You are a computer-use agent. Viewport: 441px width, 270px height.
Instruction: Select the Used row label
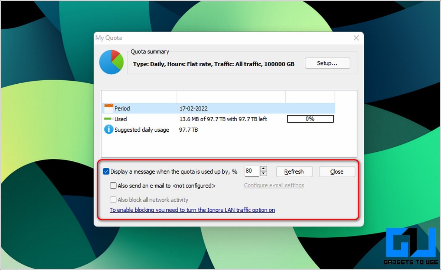tap(120, 119)
